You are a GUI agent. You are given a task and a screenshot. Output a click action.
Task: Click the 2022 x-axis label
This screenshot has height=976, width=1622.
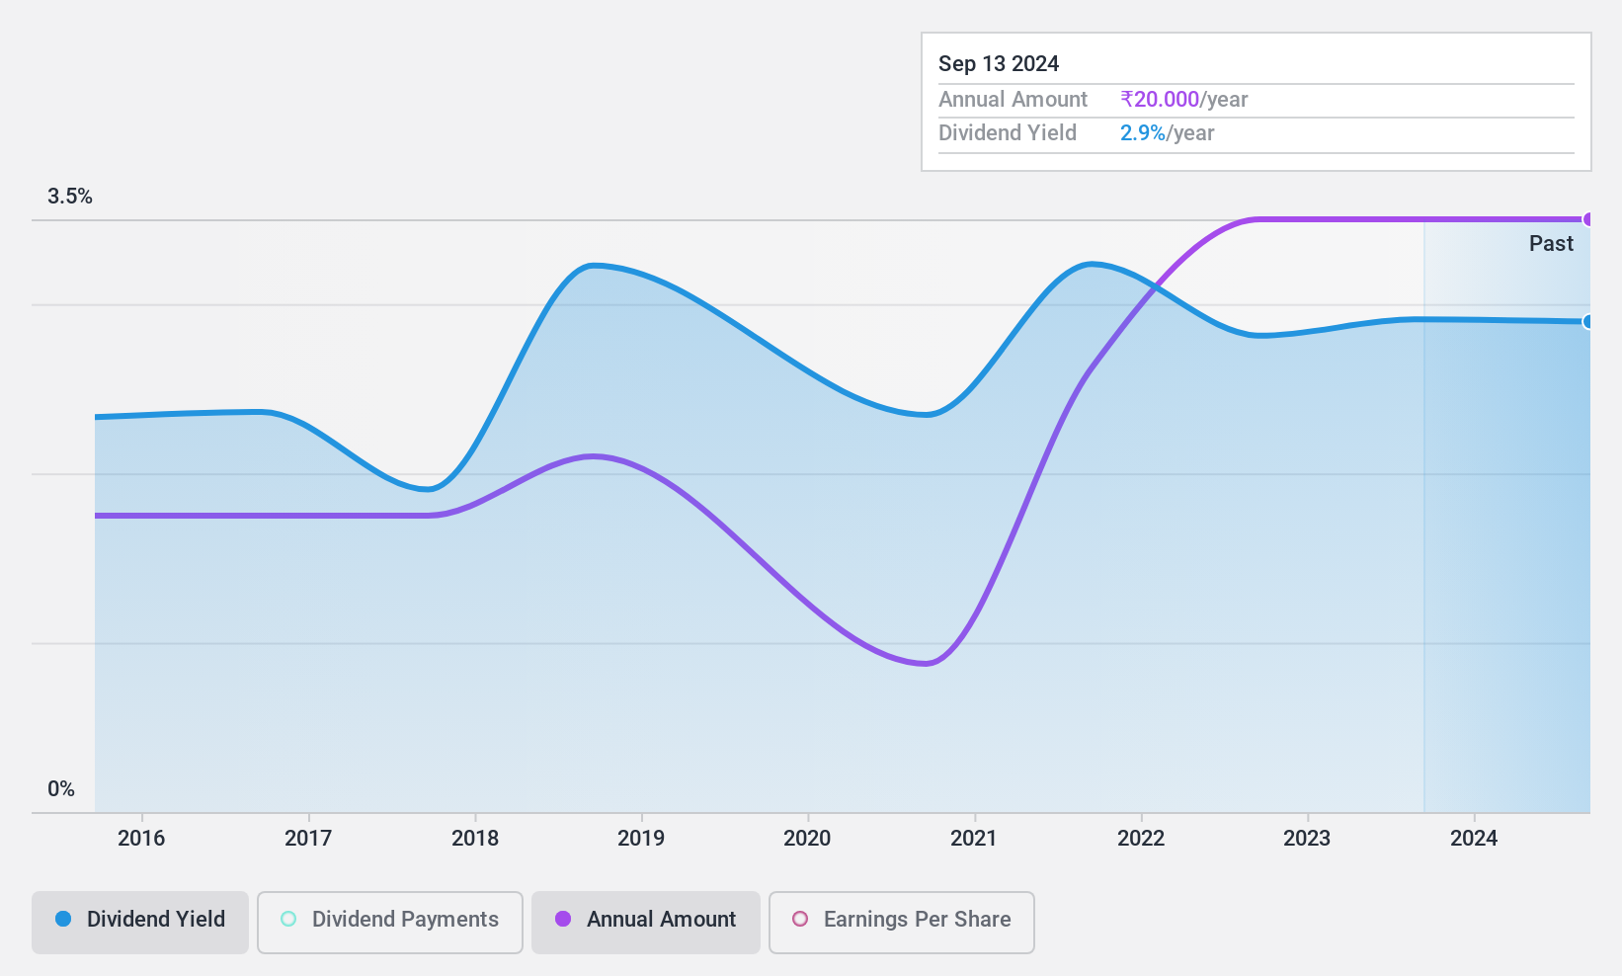[x=1141, y=838]
